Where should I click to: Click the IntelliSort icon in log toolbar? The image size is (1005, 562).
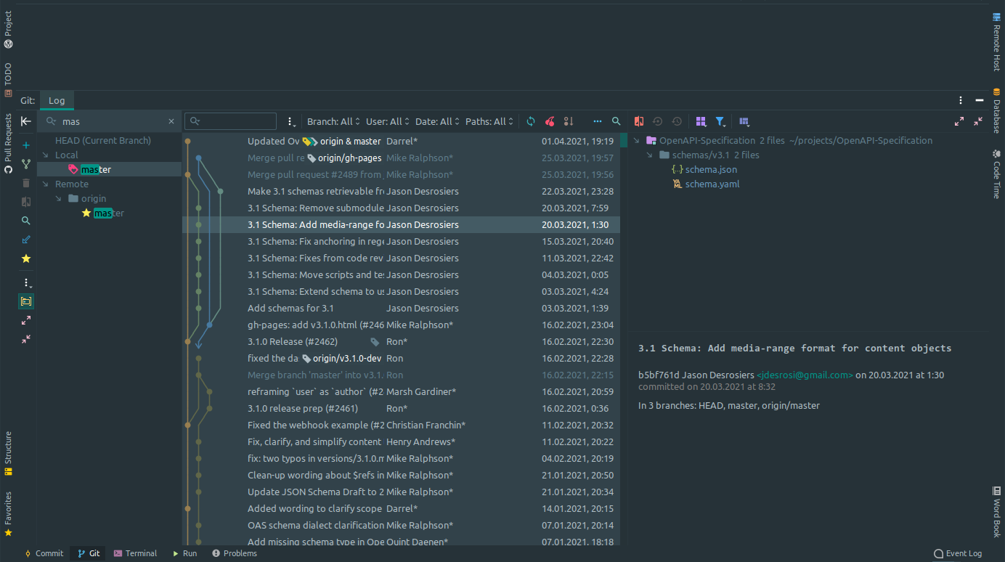point(569,121)
